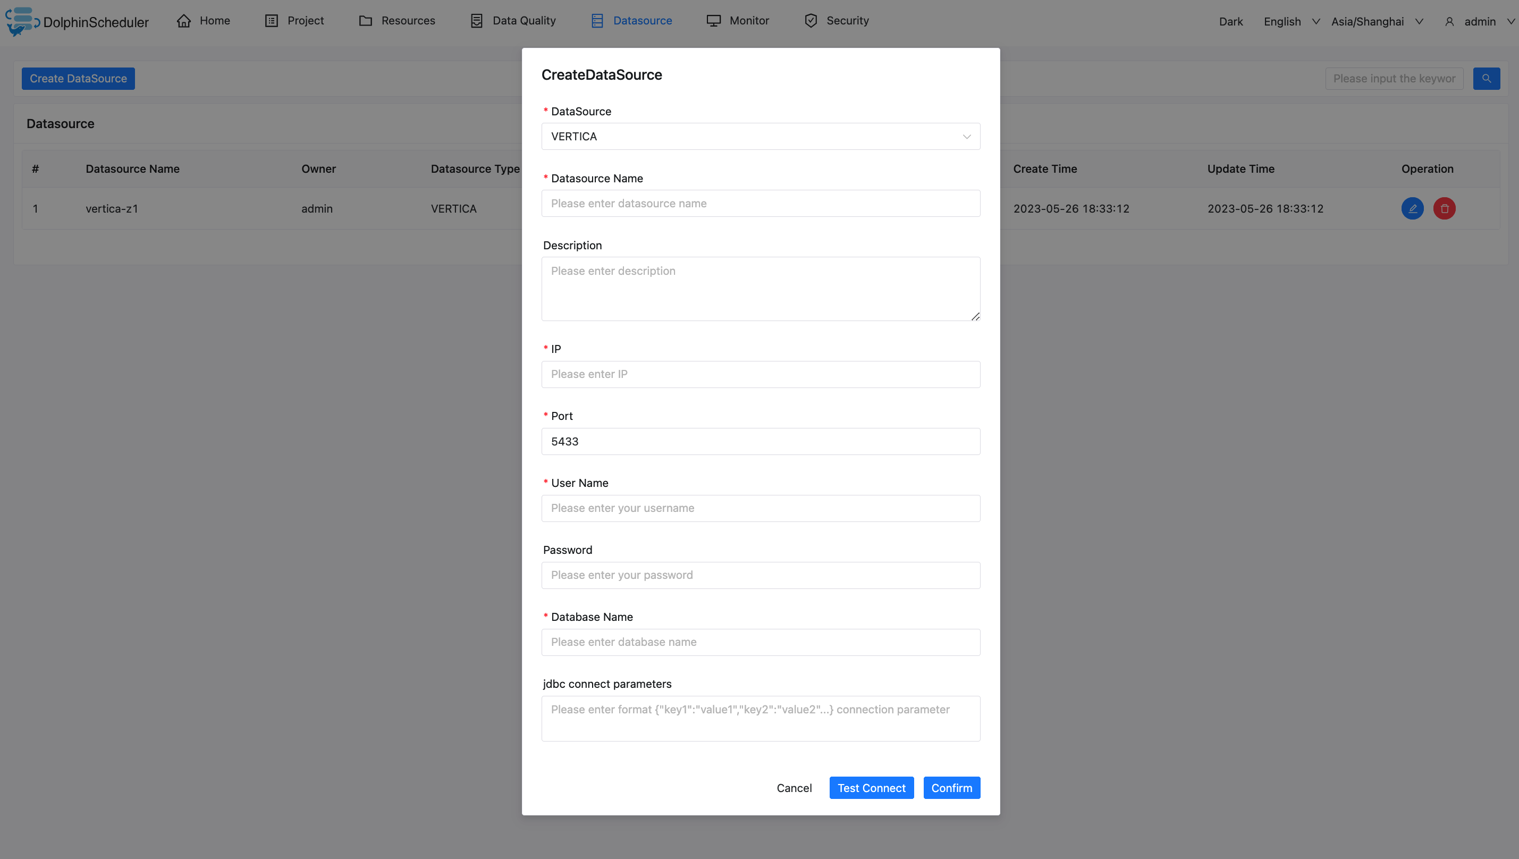Viewport: 1519px width, 859px height.
Task: Click the DolphinScheduler logo icon
Action: pos(21,21)
